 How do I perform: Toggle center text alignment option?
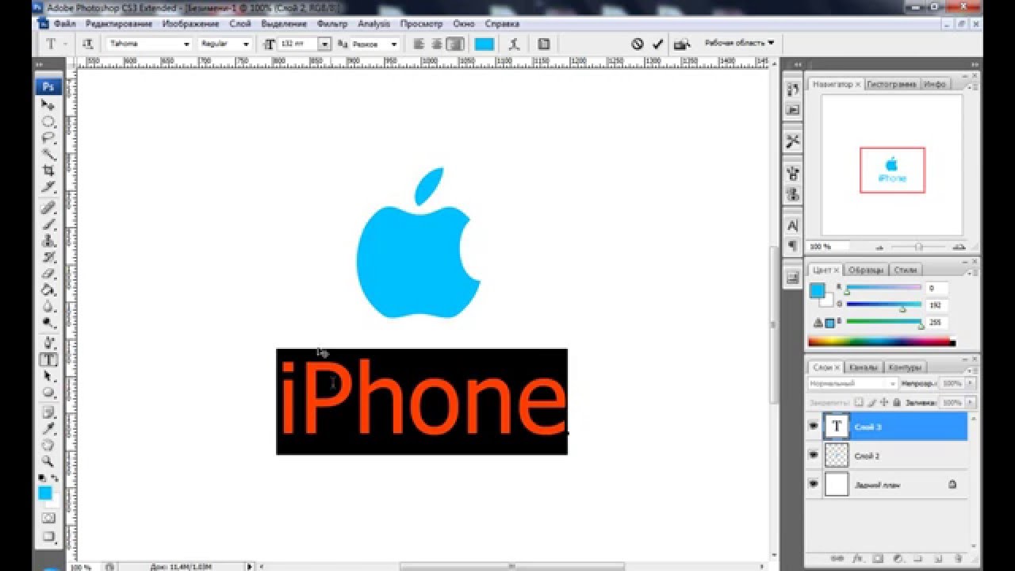(x=437, y=44)
